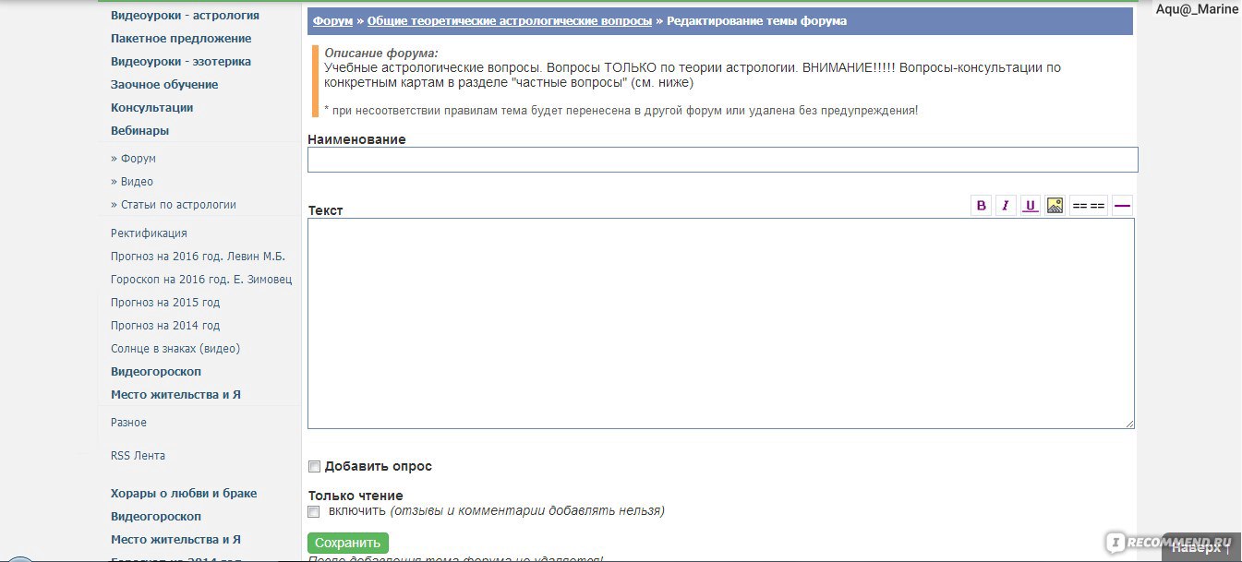Open Прогноз на 2015 год link

[165, 303]
